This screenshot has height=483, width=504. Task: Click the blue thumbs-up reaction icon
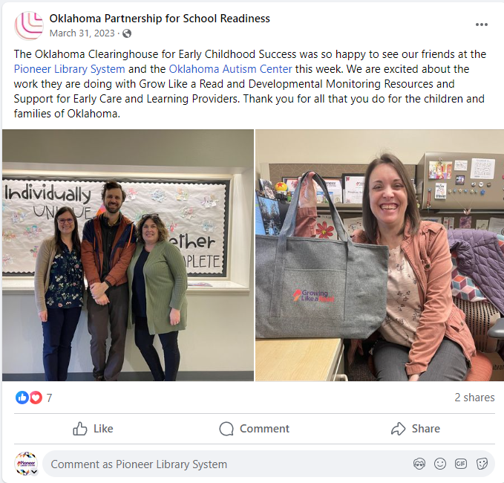pyautogui.click(x=22, y=398)
